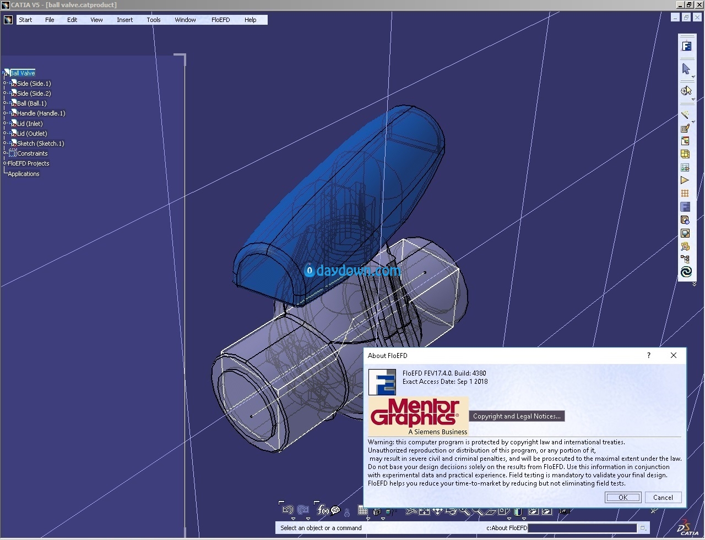Image resolution: width=705 pixels, height=540 pixels.
Task: Choose the selection filter tool with gear
Action: [686, 91]
